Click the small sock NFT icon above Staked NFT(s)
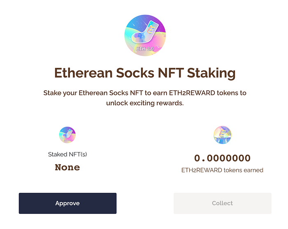The image size is (288, 229). coord(67,135)
